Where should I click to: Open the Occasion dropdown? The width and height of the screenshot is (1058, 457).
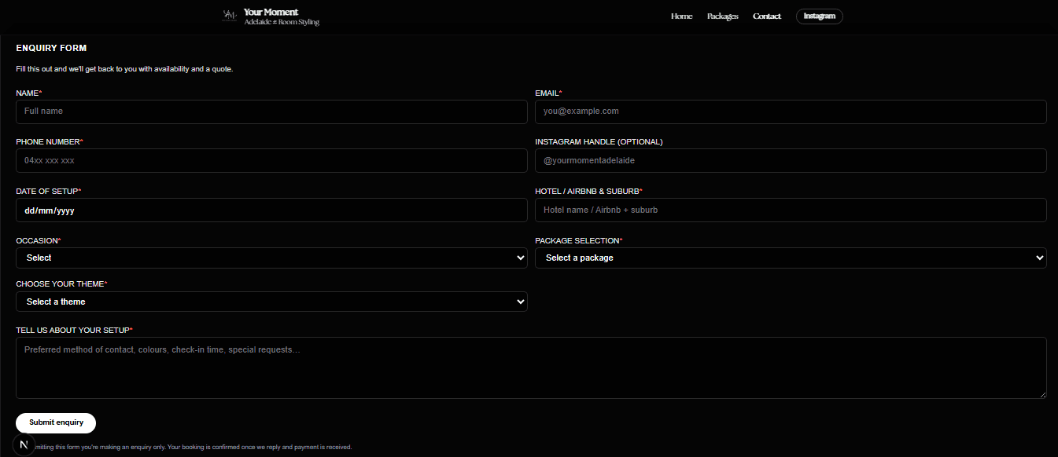[271, 258]
